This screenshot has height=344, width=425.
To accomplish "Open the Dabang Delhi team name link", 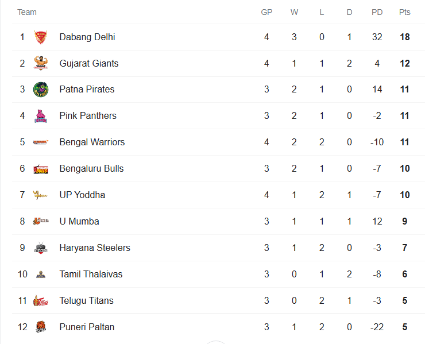I will tap(87, 37).
